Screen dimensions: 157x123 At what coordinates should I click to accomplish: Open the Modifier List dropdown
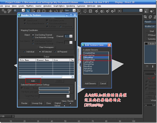pyautogui.click(x=150, y=26)
